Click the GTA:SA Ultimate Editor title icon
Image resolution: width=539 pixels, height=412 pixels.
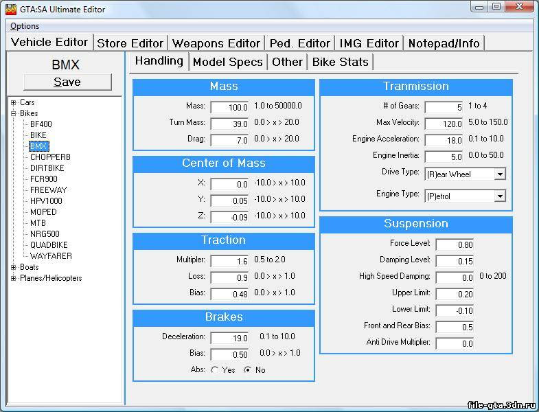click(x=10, y=9)
